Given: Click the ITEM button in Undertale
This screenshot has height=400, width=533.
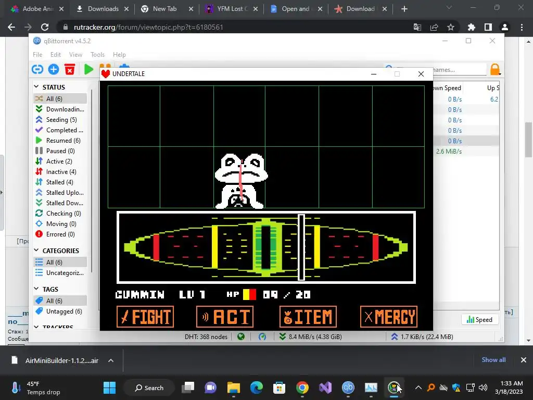Looking at the screenshot, I should (x=308, y=317).
